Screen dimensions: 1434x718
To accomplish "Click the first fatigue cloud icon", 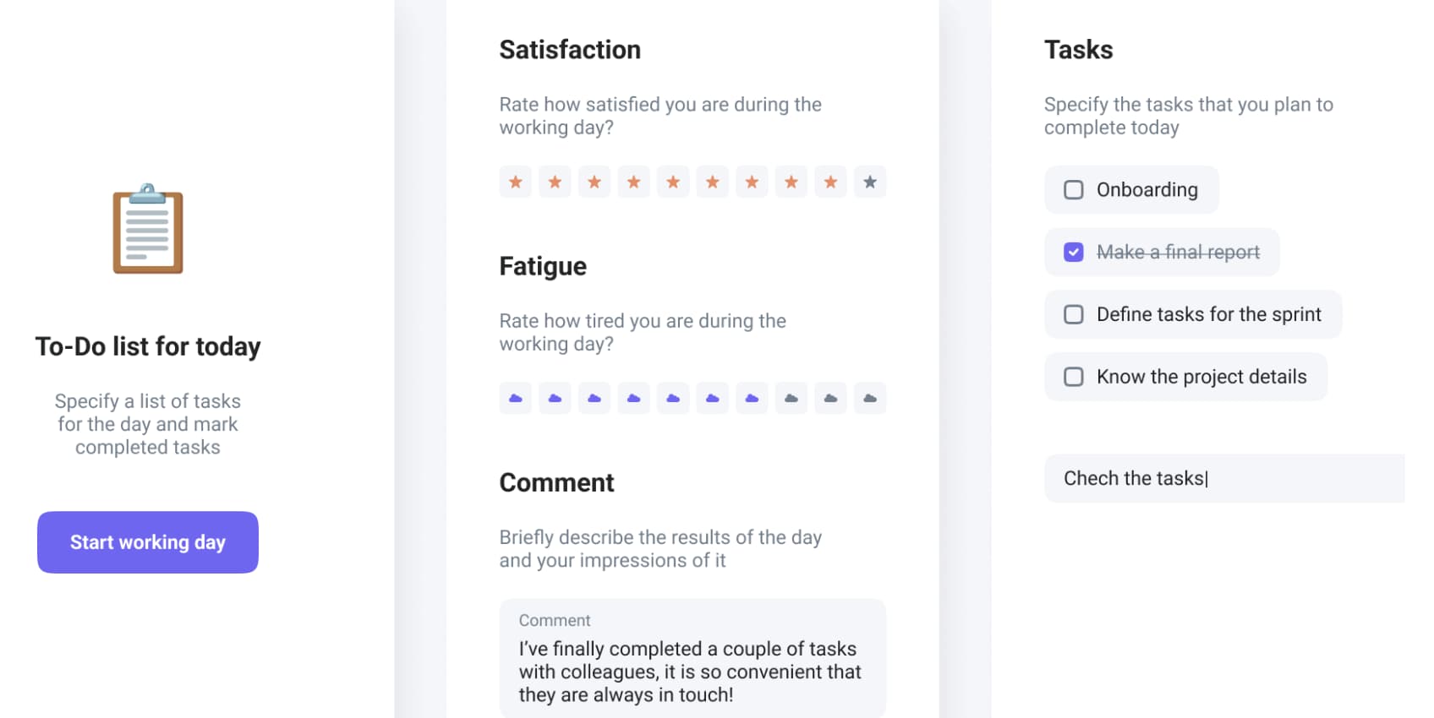I will [515, 398].
